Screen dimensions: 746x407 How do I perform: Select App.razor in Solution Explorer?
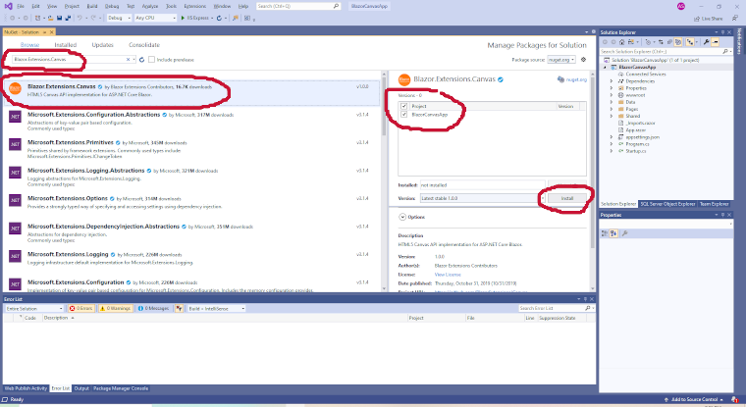click(636, 129)
